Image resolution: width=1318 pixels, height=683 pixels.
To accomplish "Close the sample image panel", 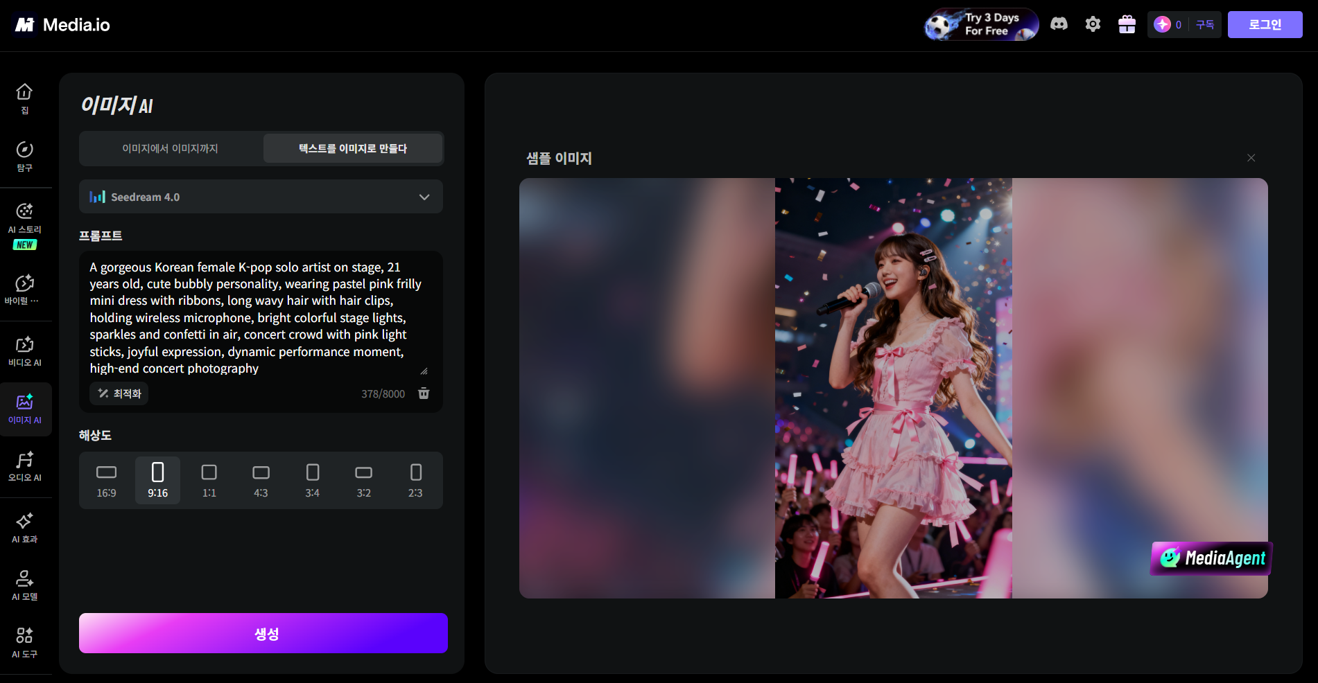I will coord(1251,158).
